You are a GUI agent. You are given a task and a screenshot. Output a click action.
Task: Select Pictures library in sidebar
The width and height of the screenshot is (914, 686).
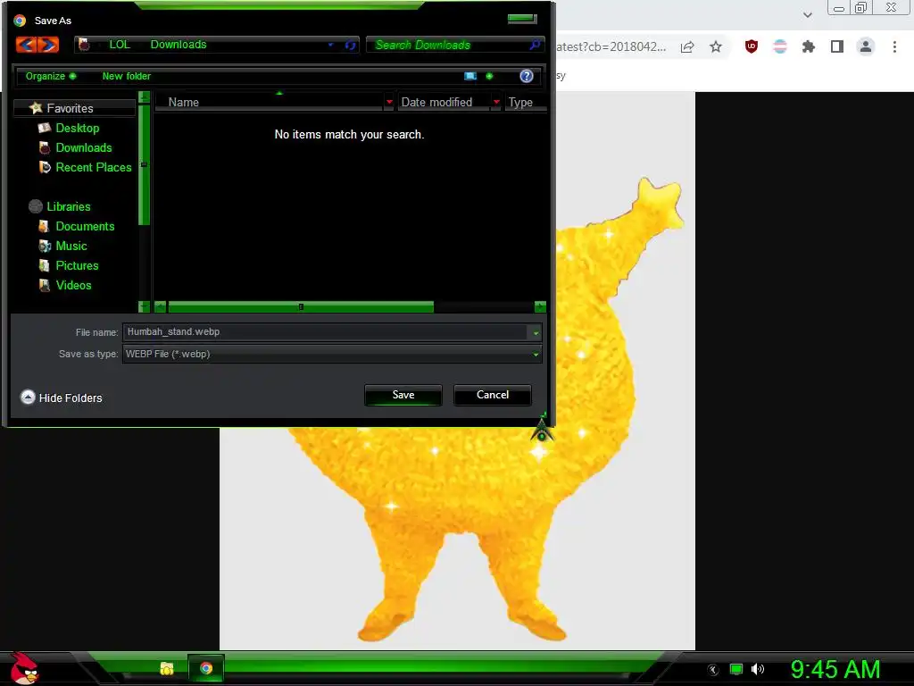77,266
